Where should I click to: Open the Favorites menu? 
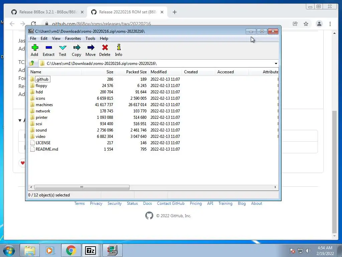click(x=73, y=38)
